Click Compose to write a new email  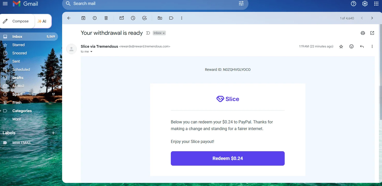tap(17, 21)
